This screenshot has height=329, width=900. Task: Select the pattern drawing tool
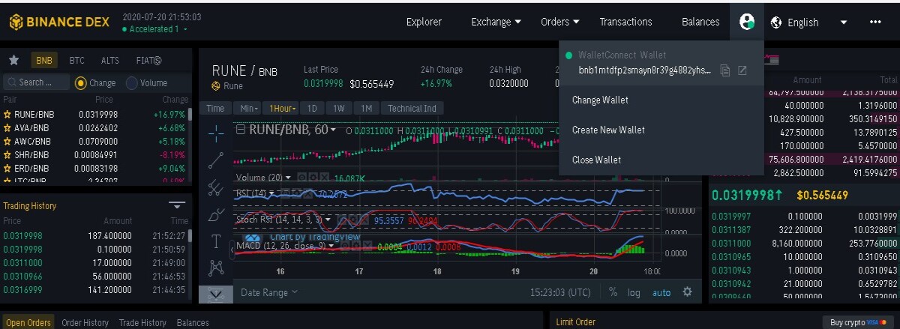pos(216,268)
